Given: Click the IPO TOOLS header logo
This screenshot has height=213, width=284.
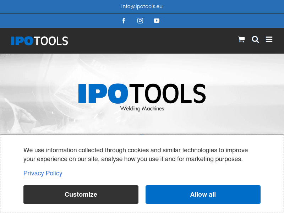Looking at the screenshot, I should tap(39, 40).
